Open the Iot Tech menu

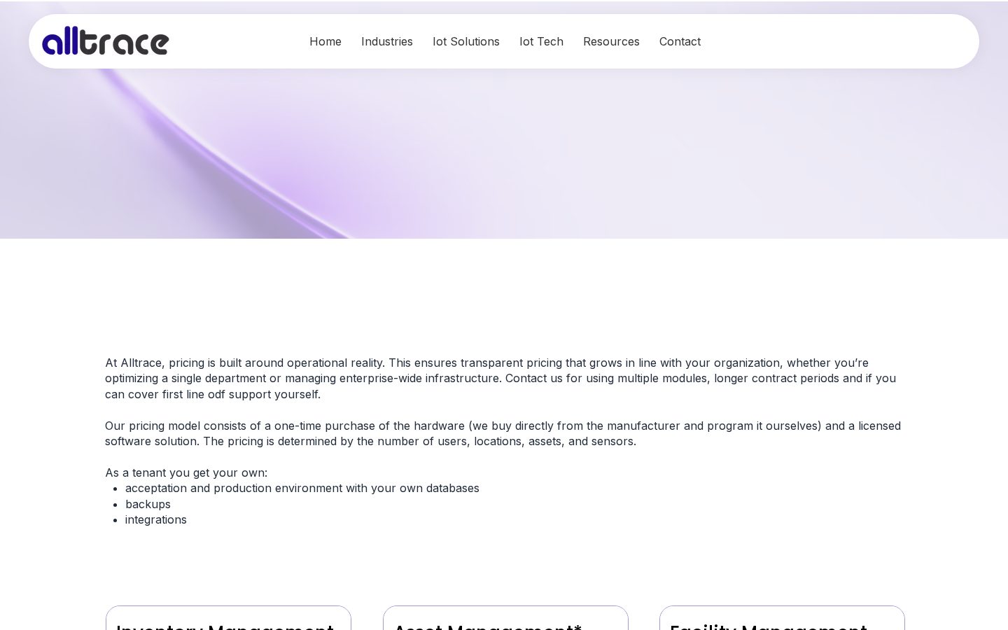(541, 41)
